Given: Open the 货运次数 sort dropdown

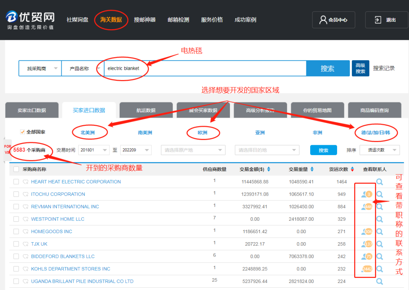Looking at the screenshot, I should pos(379,150).
